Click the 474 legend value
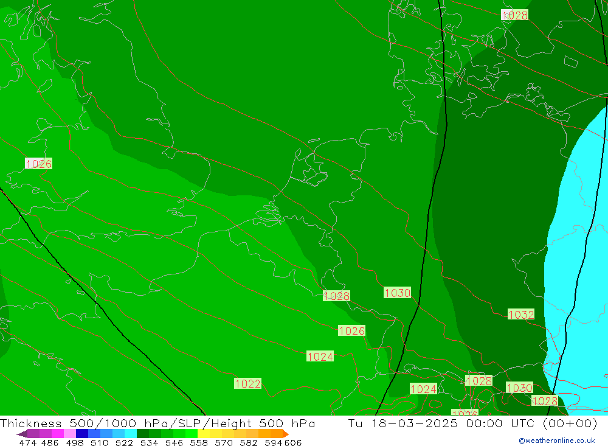608x446 pixels. point(27,442)
